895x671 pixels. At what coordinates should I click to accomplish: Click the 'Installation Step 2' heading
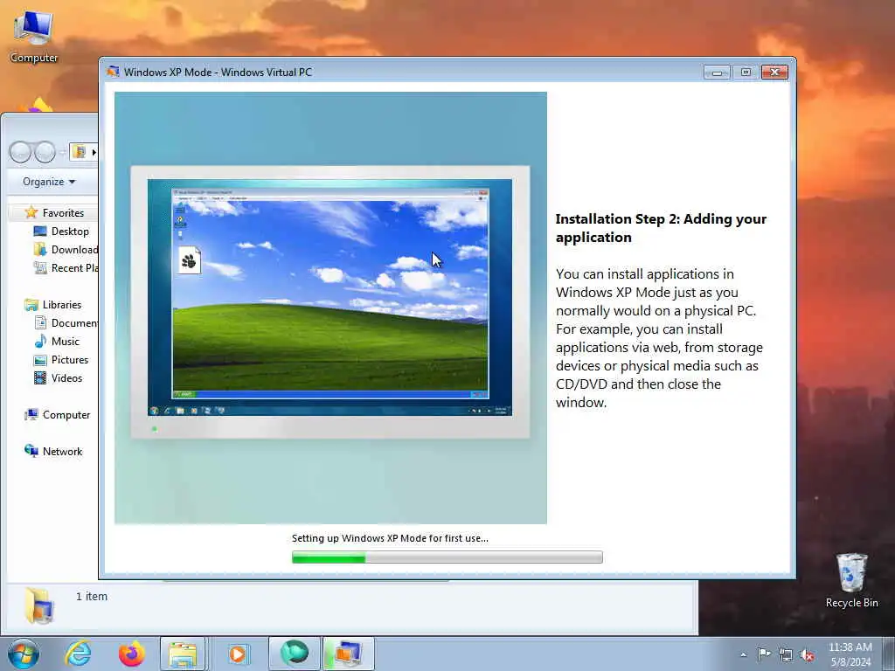point(661,228)
